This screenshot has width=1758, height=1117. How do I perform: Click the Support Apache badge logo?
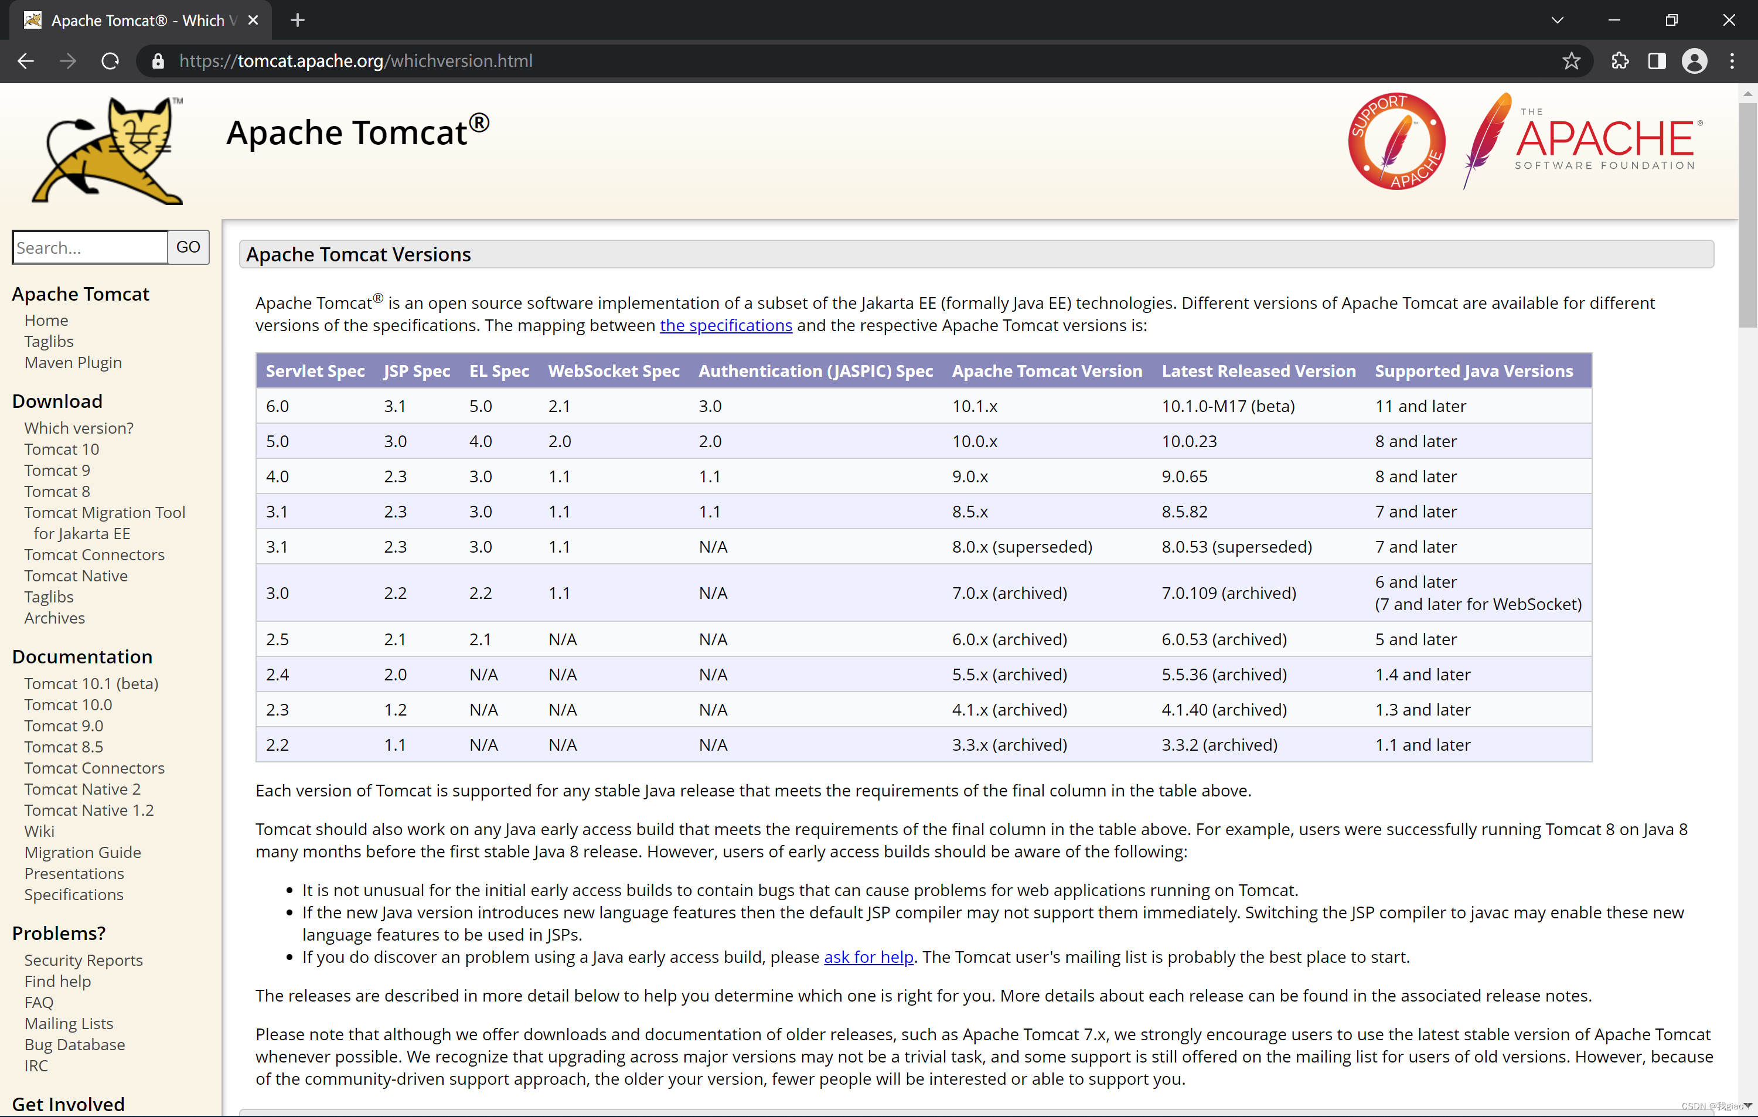(1396, 141)
